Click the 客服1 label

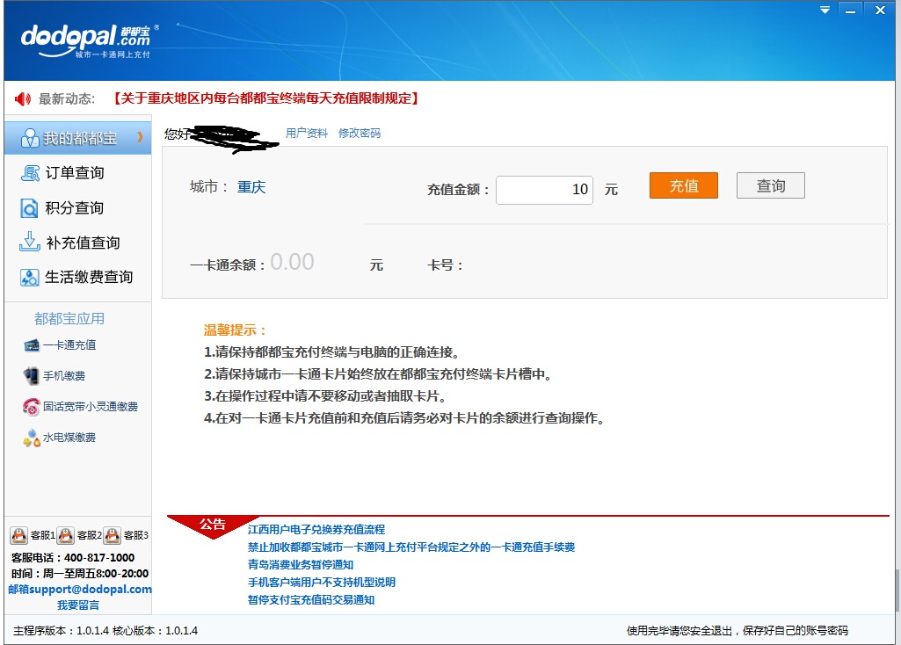[42, 535]
